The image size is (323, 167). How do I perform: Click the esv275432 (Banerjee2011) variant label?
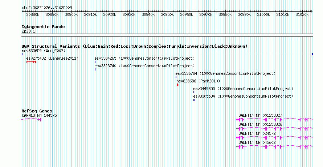[52, 58]
